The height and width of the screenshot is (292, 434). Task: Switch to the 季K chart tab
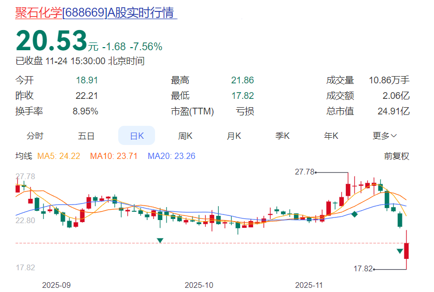(282, 136)
